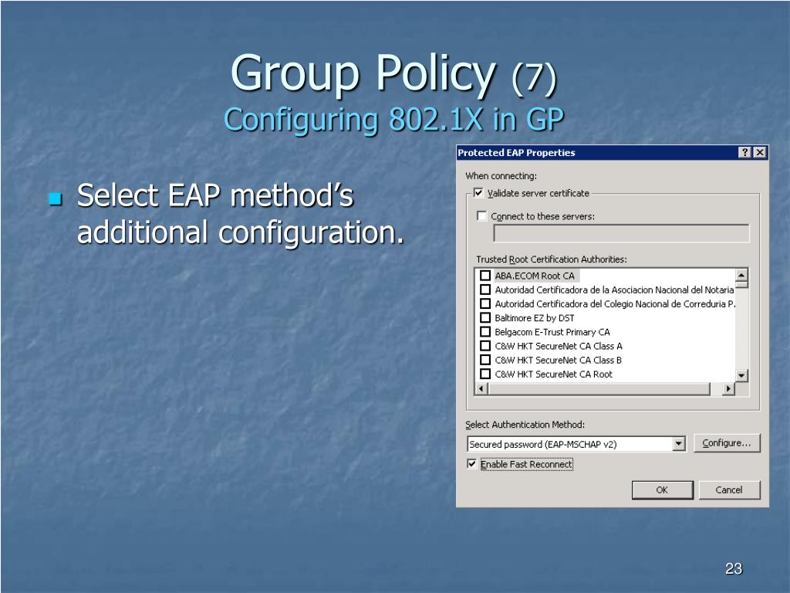Click the CA list scroll right arrow
Screen dimensions: 790x593
728,389
